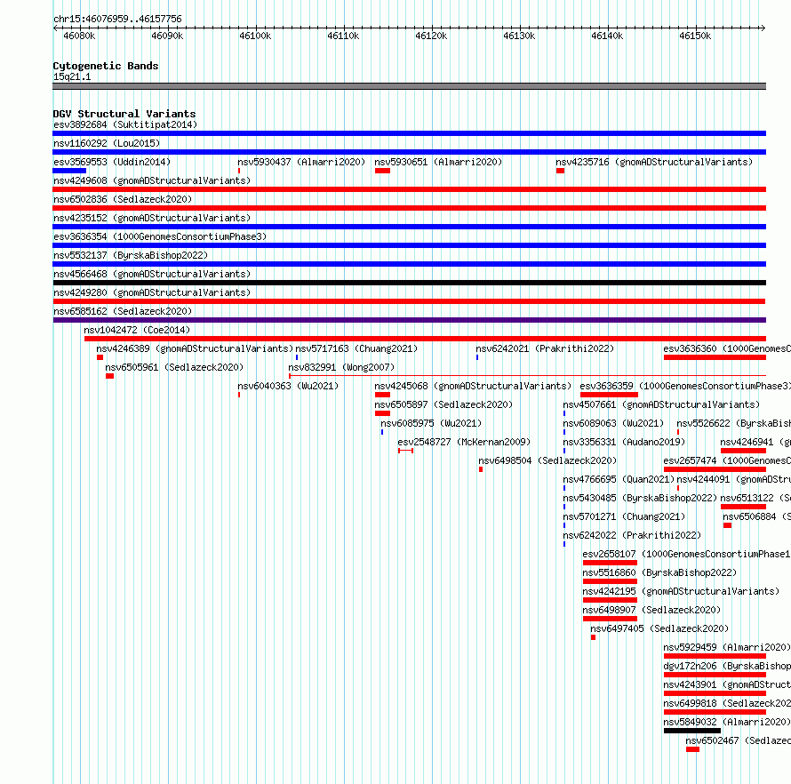Open variant nsv4246389 label
Image resolution: width=791 pixels, height=784 pixels.
[x=195, y=348]
